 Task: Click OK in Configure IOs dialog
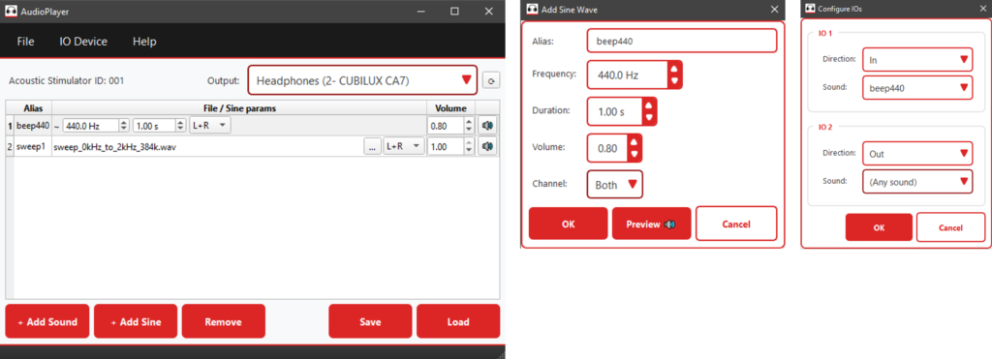(879, 227)
